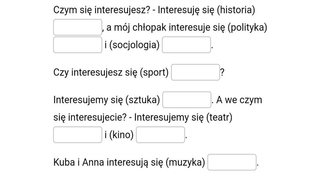Focus the answer box after (socjologia)

click(x=187, y=45)
